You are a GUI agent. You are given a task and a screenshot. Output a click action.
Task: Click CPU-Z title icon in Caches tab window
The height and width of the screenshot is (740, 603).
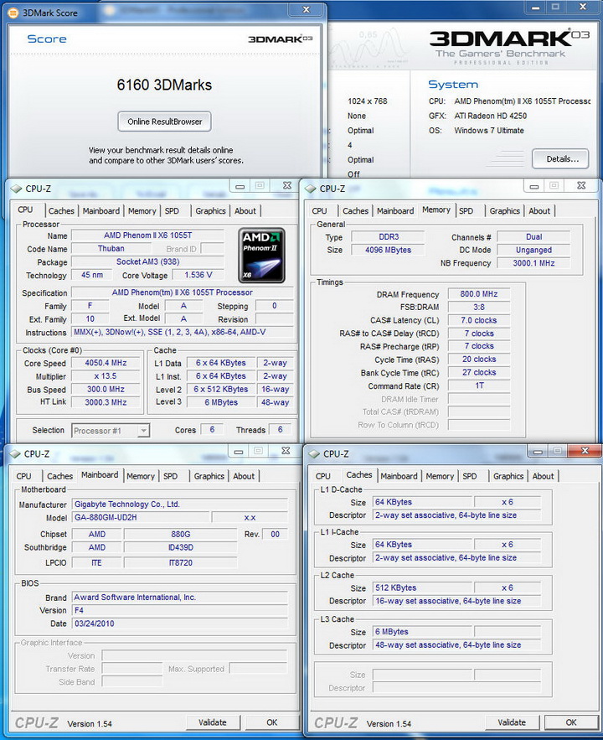pos(314,454)
